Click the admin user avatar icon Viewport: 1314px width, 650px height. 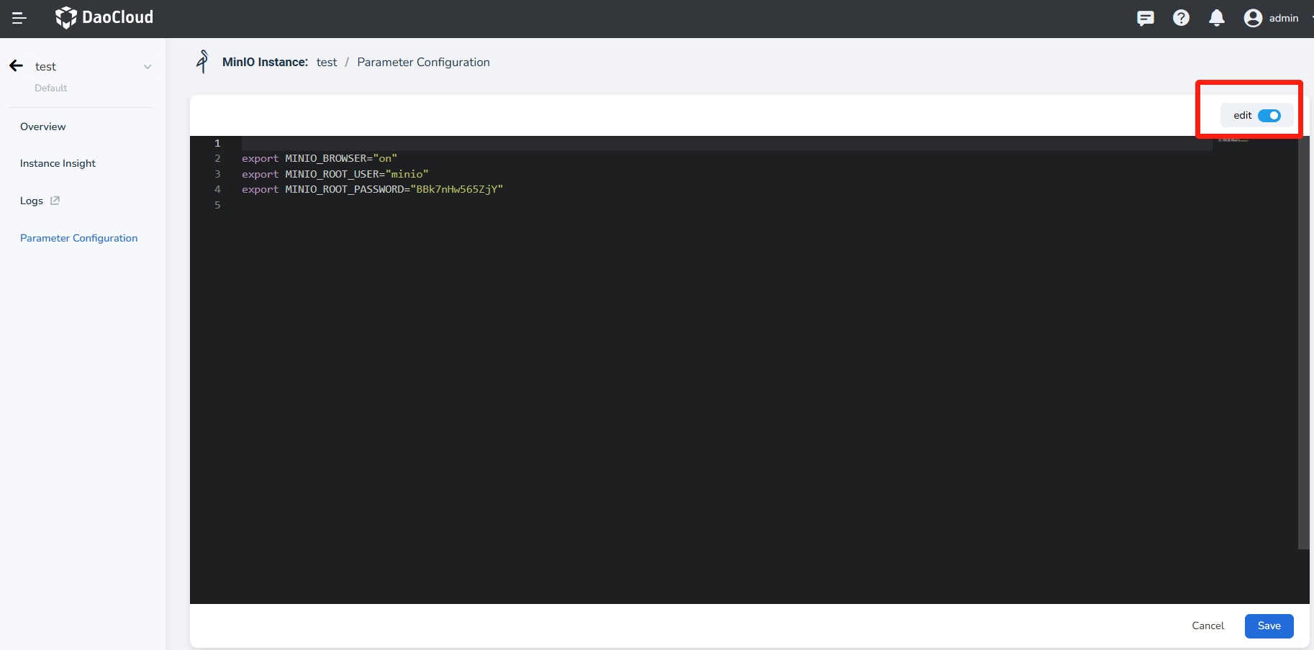point(1253,18)
